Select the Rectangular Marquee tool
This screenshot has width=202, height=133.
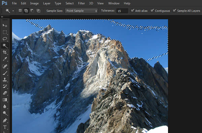point(5,32)
